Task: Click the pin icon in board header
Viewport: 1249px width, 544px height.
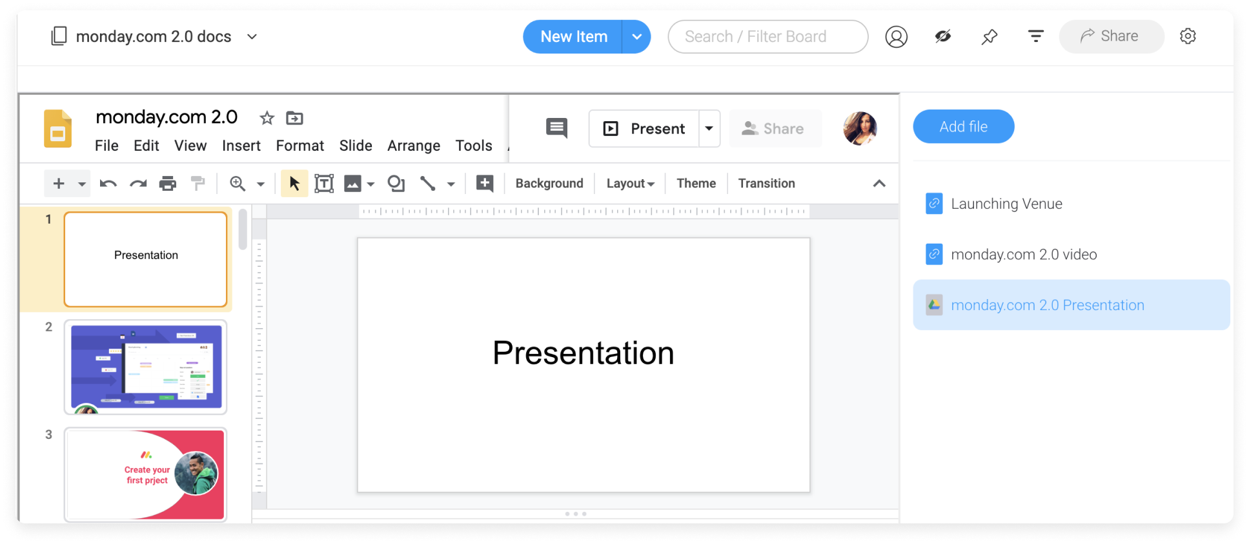Action: click(989, 37)
